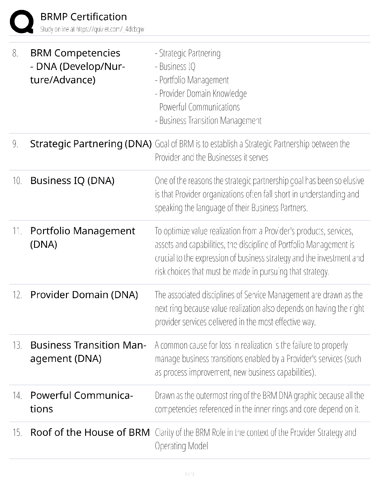
Task: Click definition starting 'Clarity of the BRM Role'
Action: pos(255,439)
